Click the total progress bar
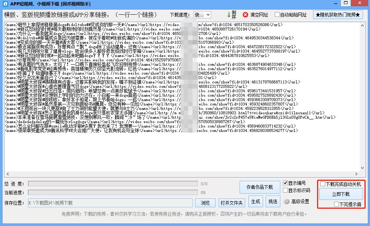Screen dimensions: 370x226 113,183
